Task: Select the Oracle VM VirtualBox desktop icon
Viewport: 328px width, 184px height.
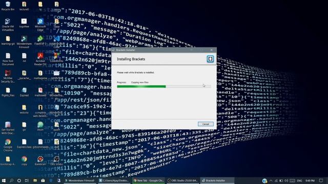Action: click(8, 25)
